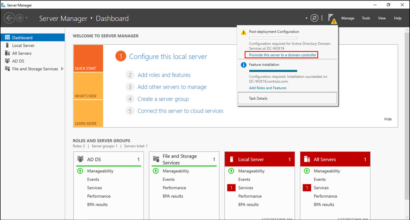Open the Tools menu

point(366,18)
